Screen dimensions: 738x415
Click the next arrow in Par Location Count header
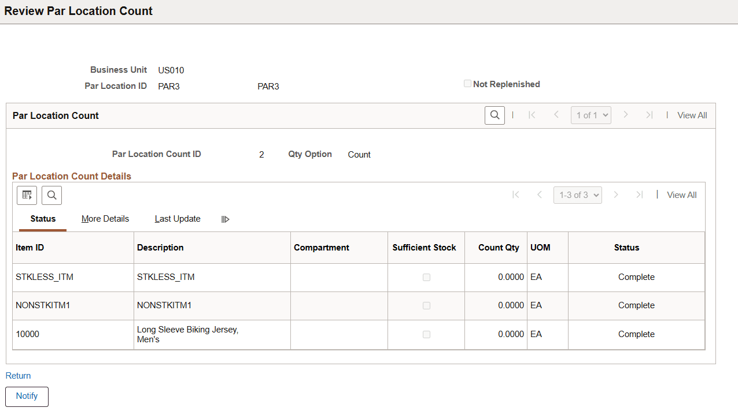pos(626,115)
